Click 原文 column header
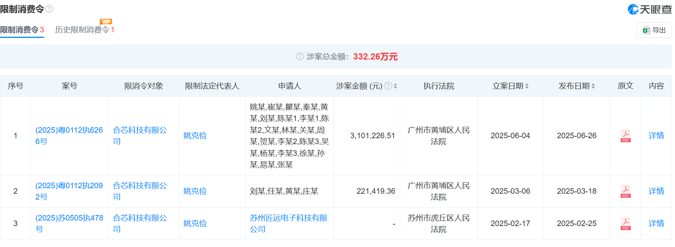The height and width of the screenshot is (247, 675). (x=625, y=86)
